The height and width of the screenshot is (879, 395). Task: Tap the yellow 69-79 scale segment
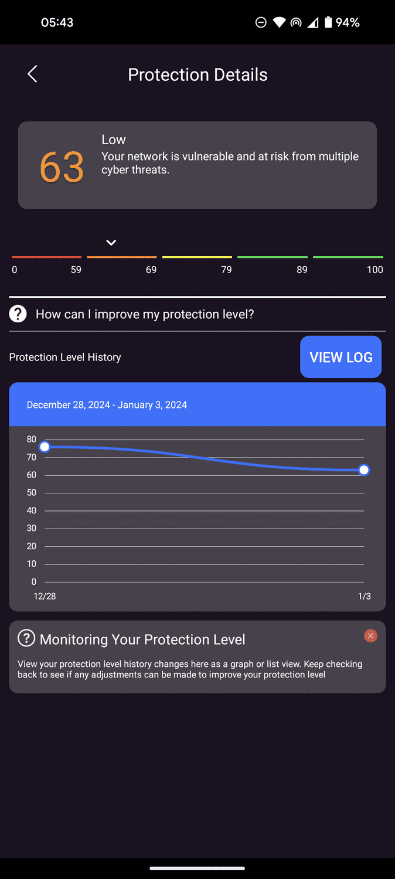pyautogui.click(x=197, y=257)
